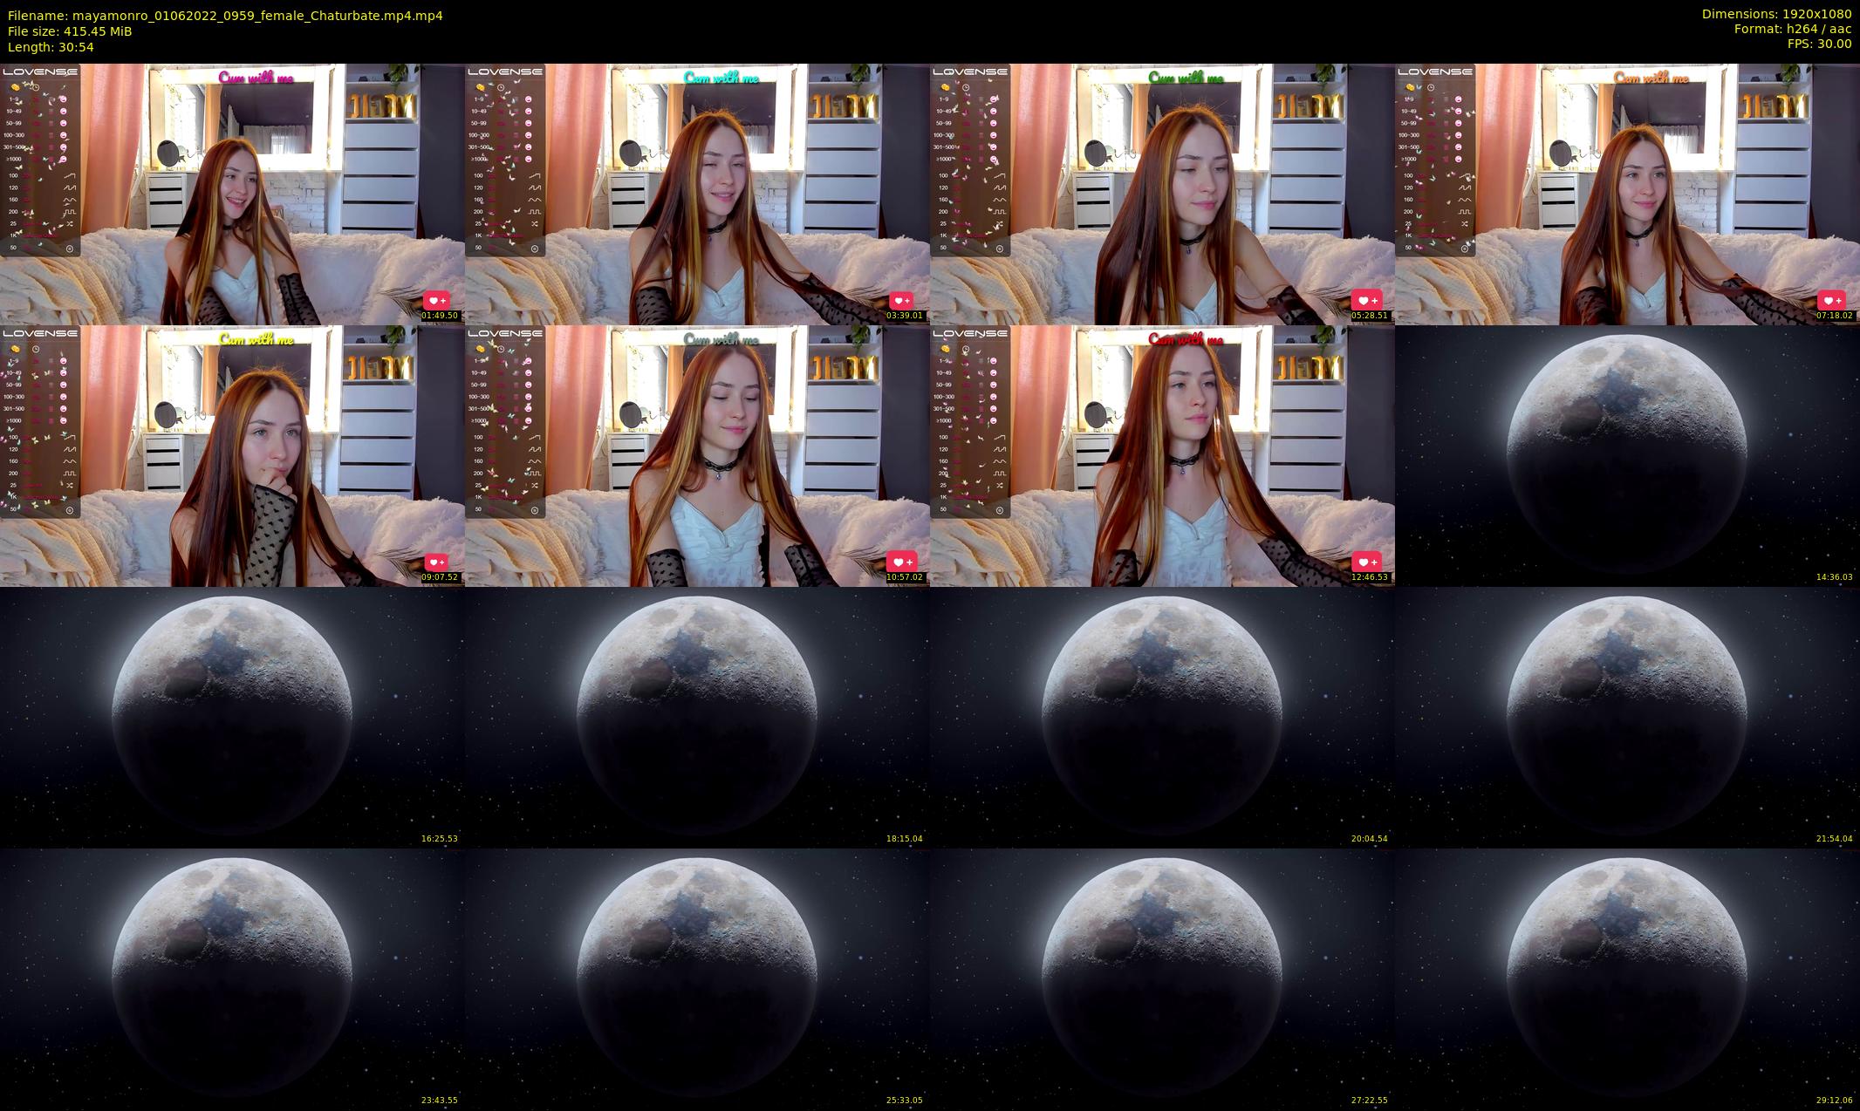Click the heart-plus icon in the 03:39.01 frame
1860x1111 pixels.
pyautogui.click(x=901, y=300)
